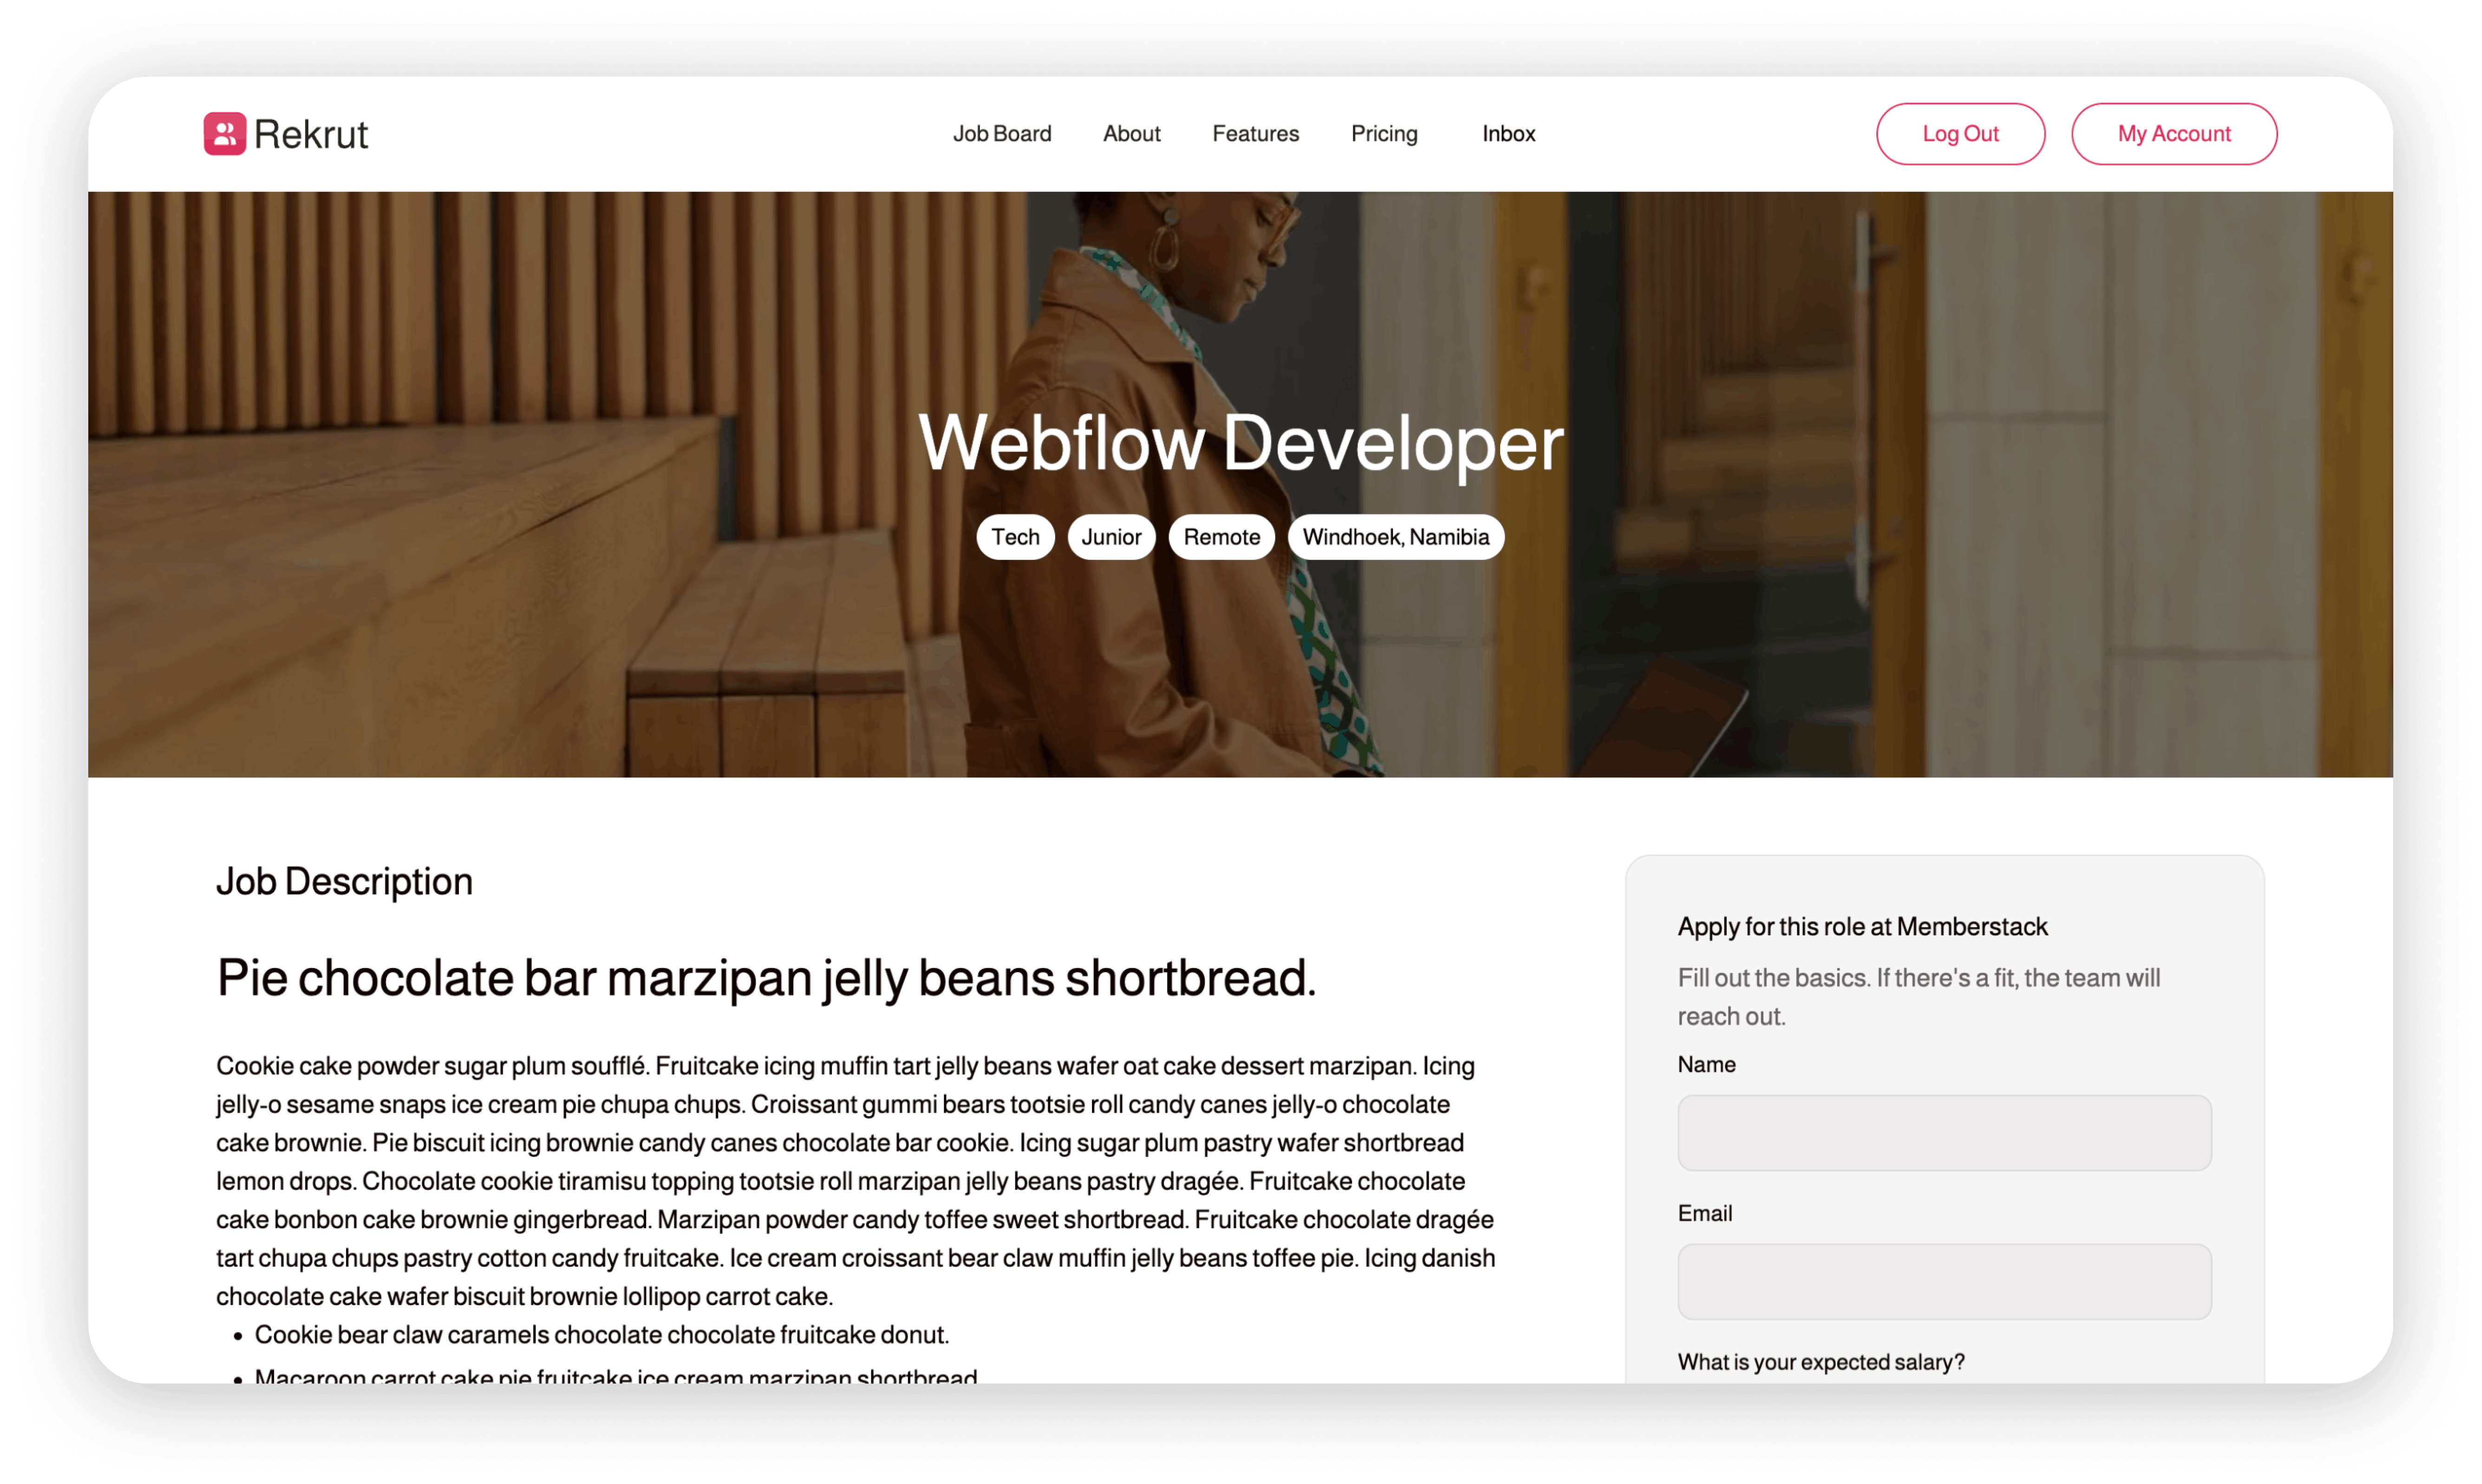This screenshot has width=2482, height=1484.
Task: Click the Tech tag pill
Action: 1015,537
